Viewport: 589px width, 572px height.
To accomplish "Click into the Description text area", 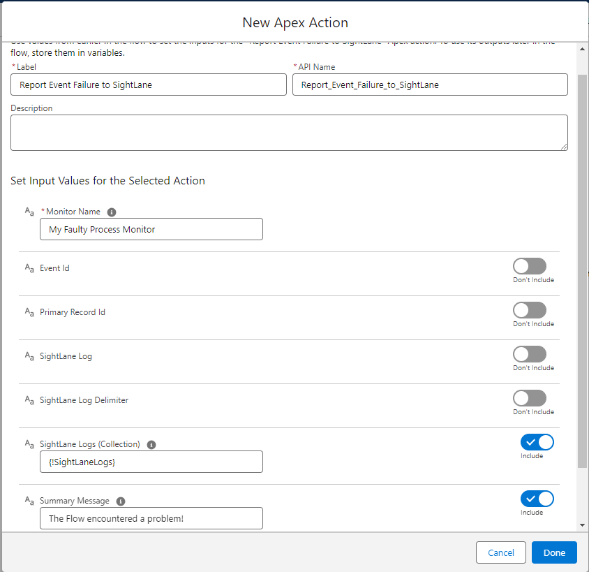I will tap(289, 133).
